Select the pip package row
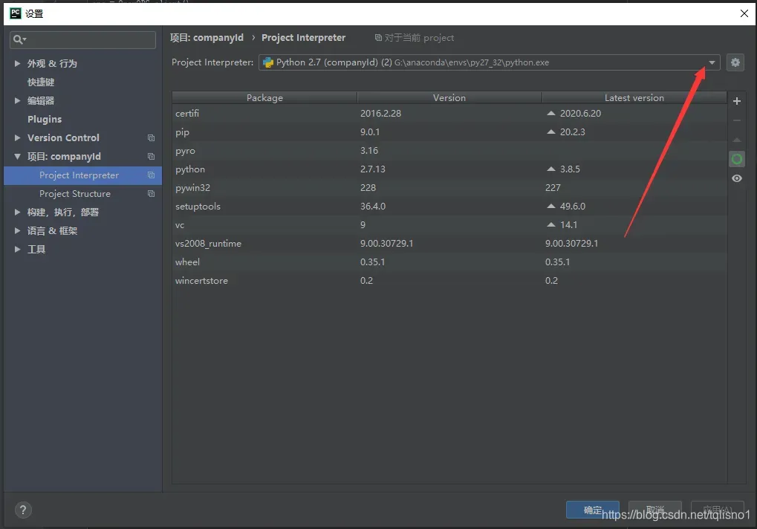The image size is (757, 529). (449, 132)
